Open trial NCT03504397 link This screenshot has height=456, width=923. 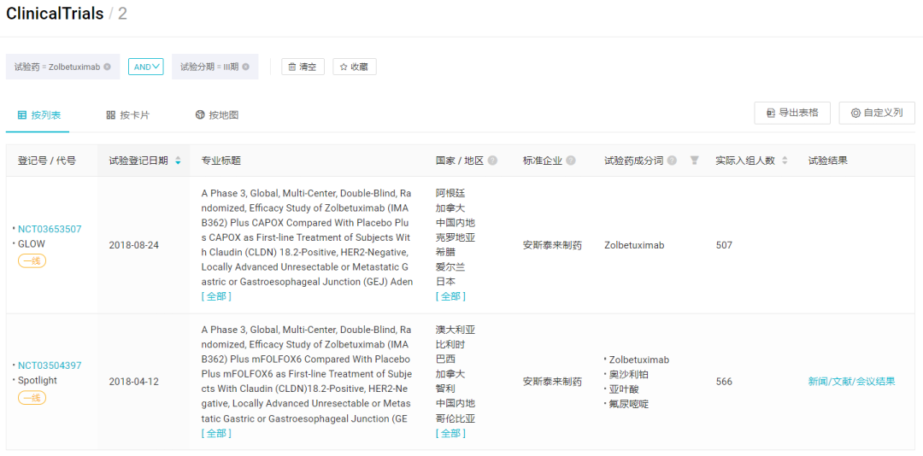click(50, 365)
